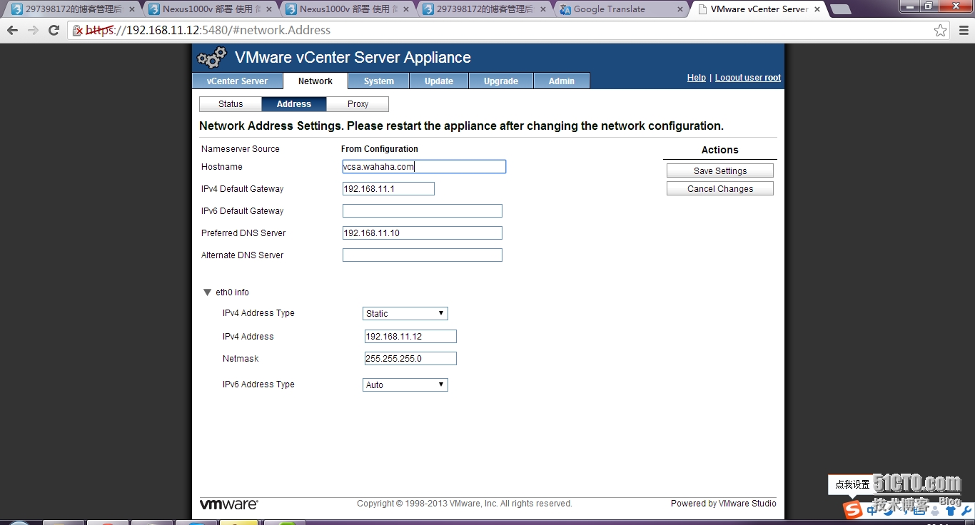Select the Network tab

click(x=315, y=81)
